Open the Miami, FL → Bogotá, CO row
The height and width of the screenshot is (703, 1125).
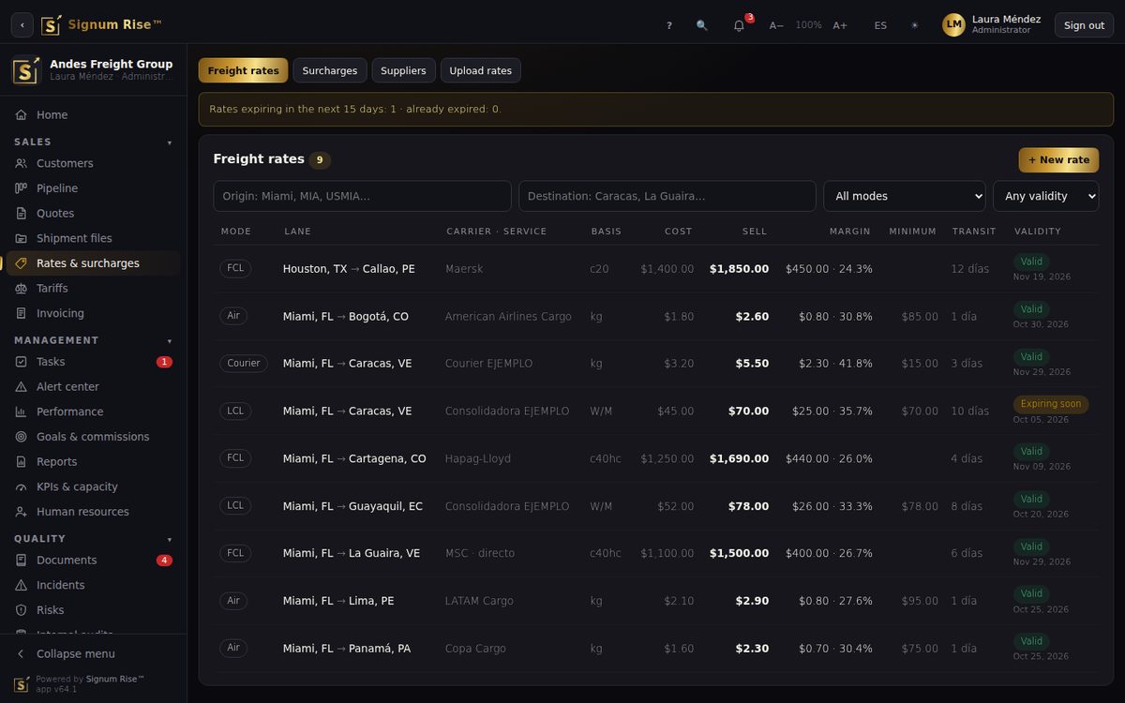coord(656,316)
